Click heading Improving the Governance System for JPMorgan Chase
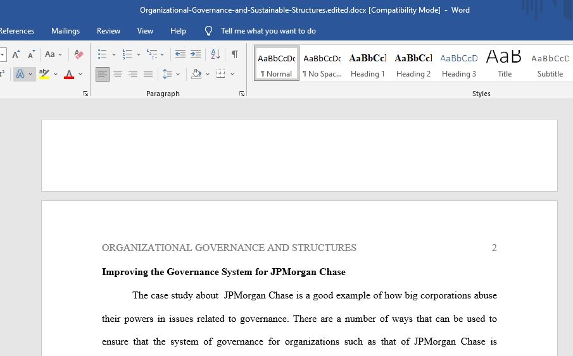The image size is (573, 356). 224,272
